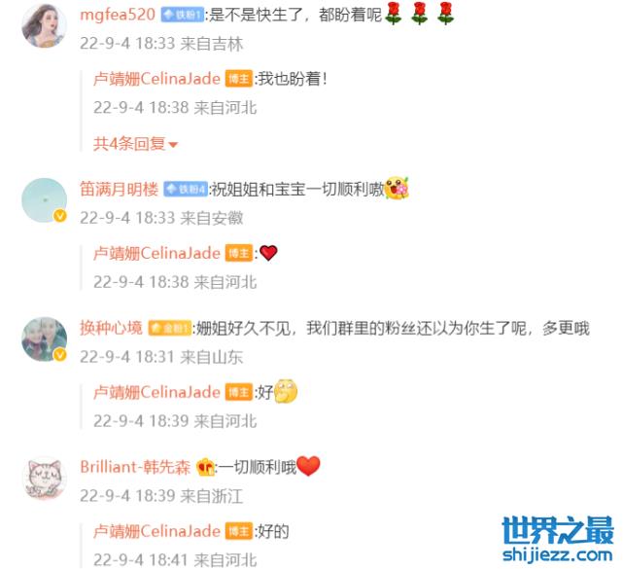Click crown badge next to Brilliant-韩先森
The height and width of the screenshot is (569, 623).
click(205, 467)
